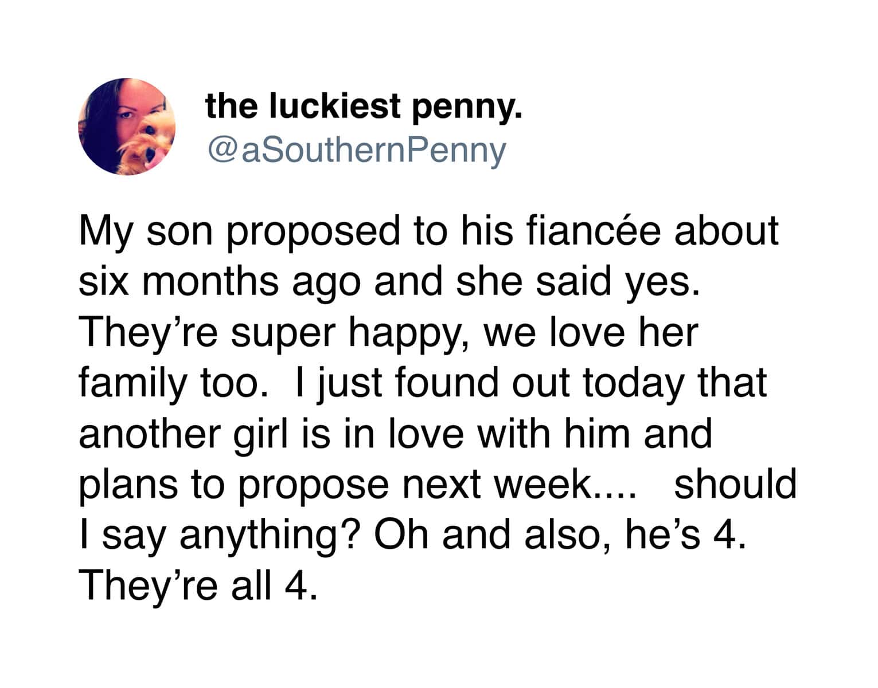Click the words "we love her"
This screenshot has height=688, width=878.
tap(591, 332)
